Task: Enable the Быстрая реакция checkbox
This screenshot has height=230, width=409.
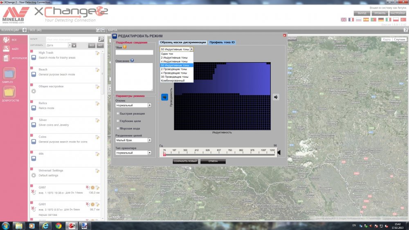Action: coord(118,113)
